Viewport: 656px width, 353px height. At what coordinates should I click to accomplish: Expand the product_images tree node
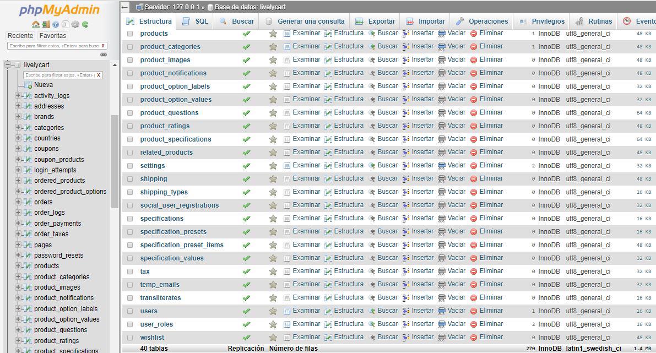pyautogui.click(x=18, y=287)
